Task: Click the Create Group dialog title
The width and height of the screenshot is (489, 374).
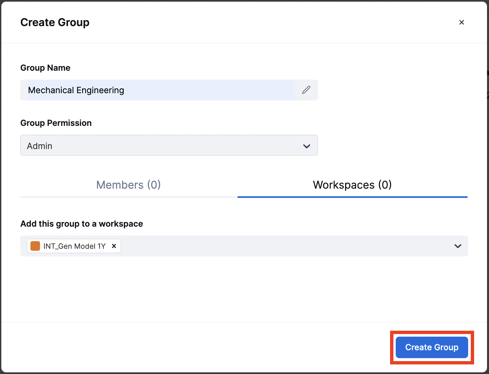Action: tap(55, 22)
